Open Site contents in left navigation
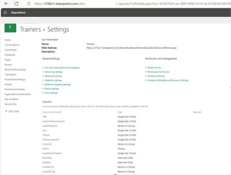 click(11, 99)
